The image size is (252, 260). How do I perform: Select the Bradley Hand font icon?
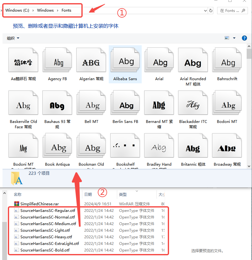pos(159,146)
